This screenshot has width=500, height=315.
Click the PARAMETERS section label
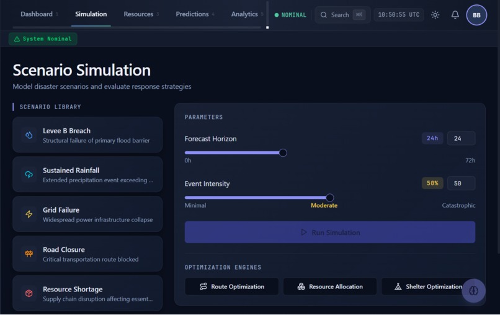pyautogui.click(x=203, y=117)
